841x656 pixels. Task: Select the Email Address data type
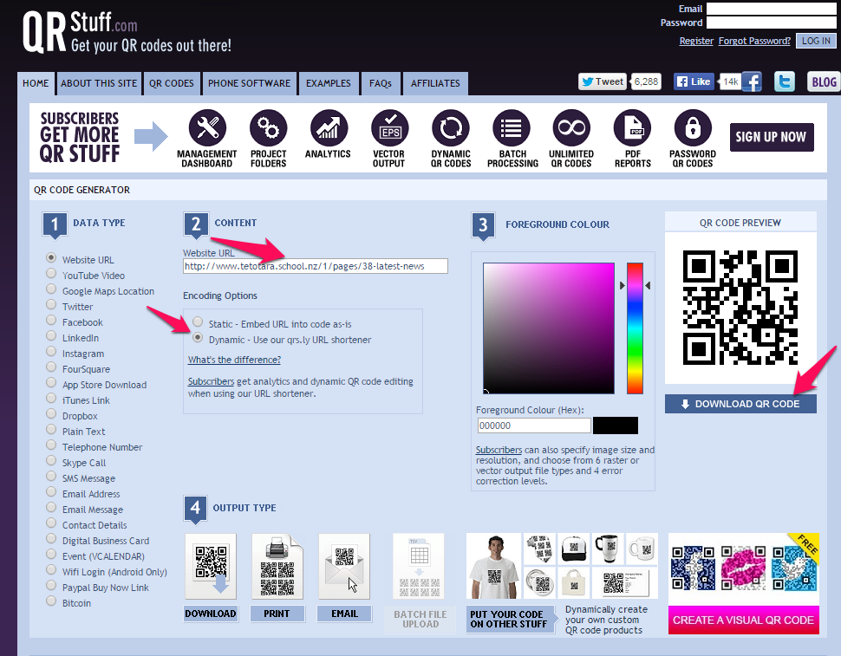51,491
